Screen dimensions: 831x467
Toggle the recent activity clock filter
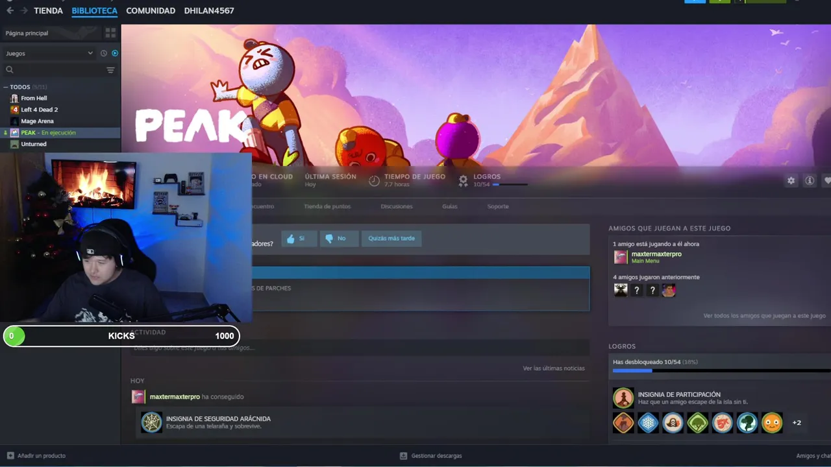pos(104,53)
